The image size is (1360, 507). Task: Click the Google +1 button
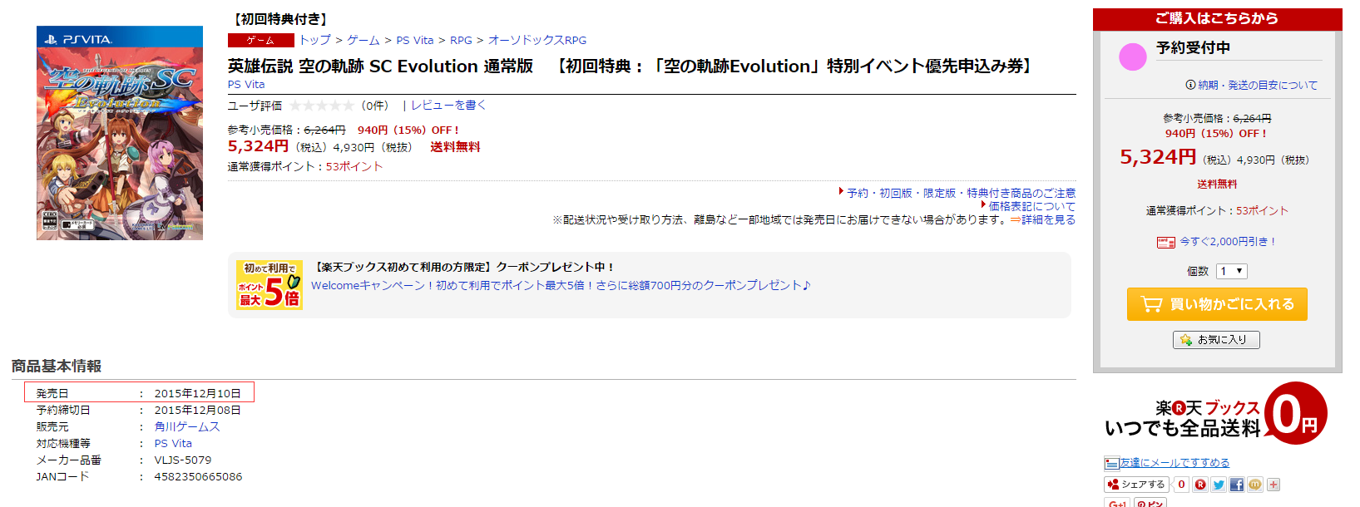point(1117,503)
